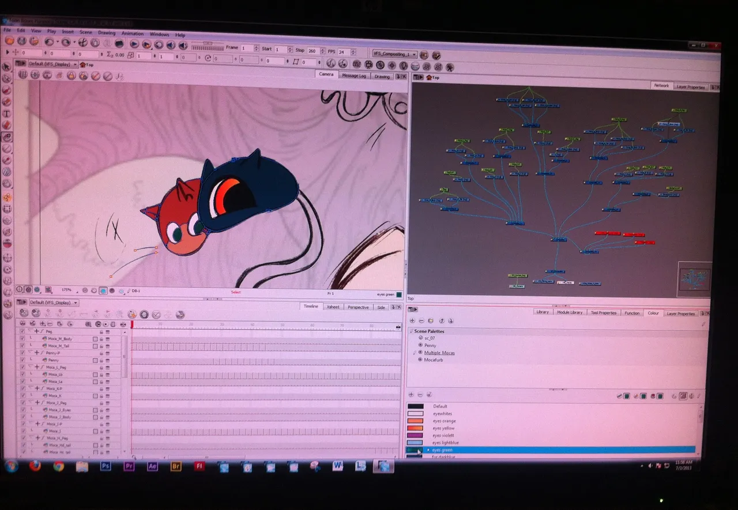This screenshot has width=738, height=510.
Task: Uncheck the Moca_M_Body layer checkbox
Action: tap(22, 339)
